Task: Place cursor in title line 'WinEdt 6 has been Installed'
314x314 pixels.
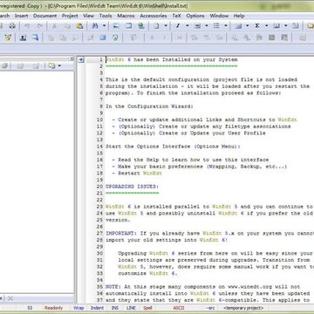Action: coord(171,59)
